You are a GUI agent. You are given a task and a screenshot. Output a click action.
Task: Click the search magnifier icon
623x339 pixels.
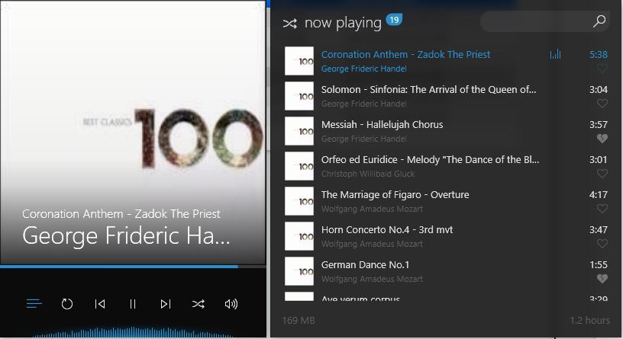point(599,21)
